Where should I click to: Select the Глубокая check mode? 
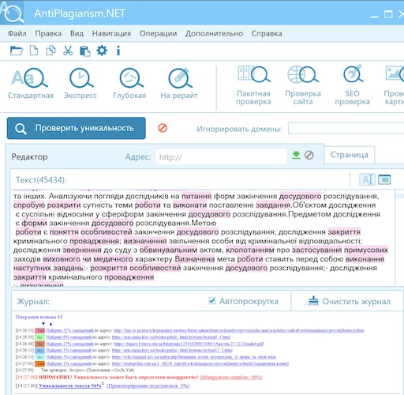[x=129, y=84]
